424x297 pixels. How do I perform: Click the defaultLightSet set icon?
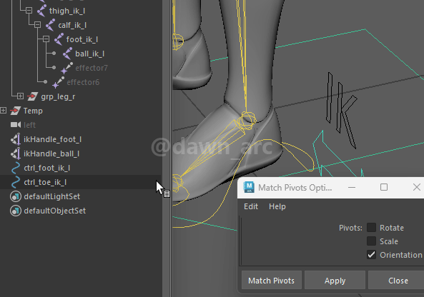pos(16,196)
